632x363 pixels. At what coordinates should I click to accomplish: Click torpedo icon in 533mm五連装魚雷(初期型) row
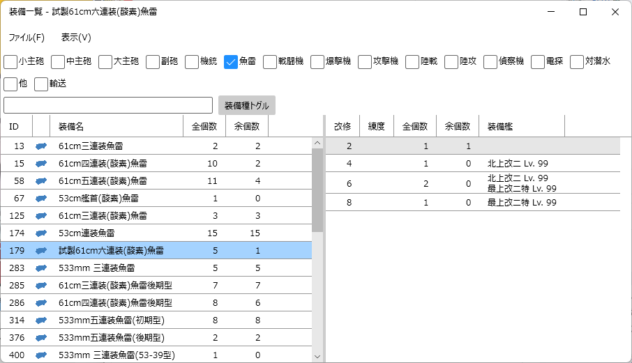(x=41, y=320)
